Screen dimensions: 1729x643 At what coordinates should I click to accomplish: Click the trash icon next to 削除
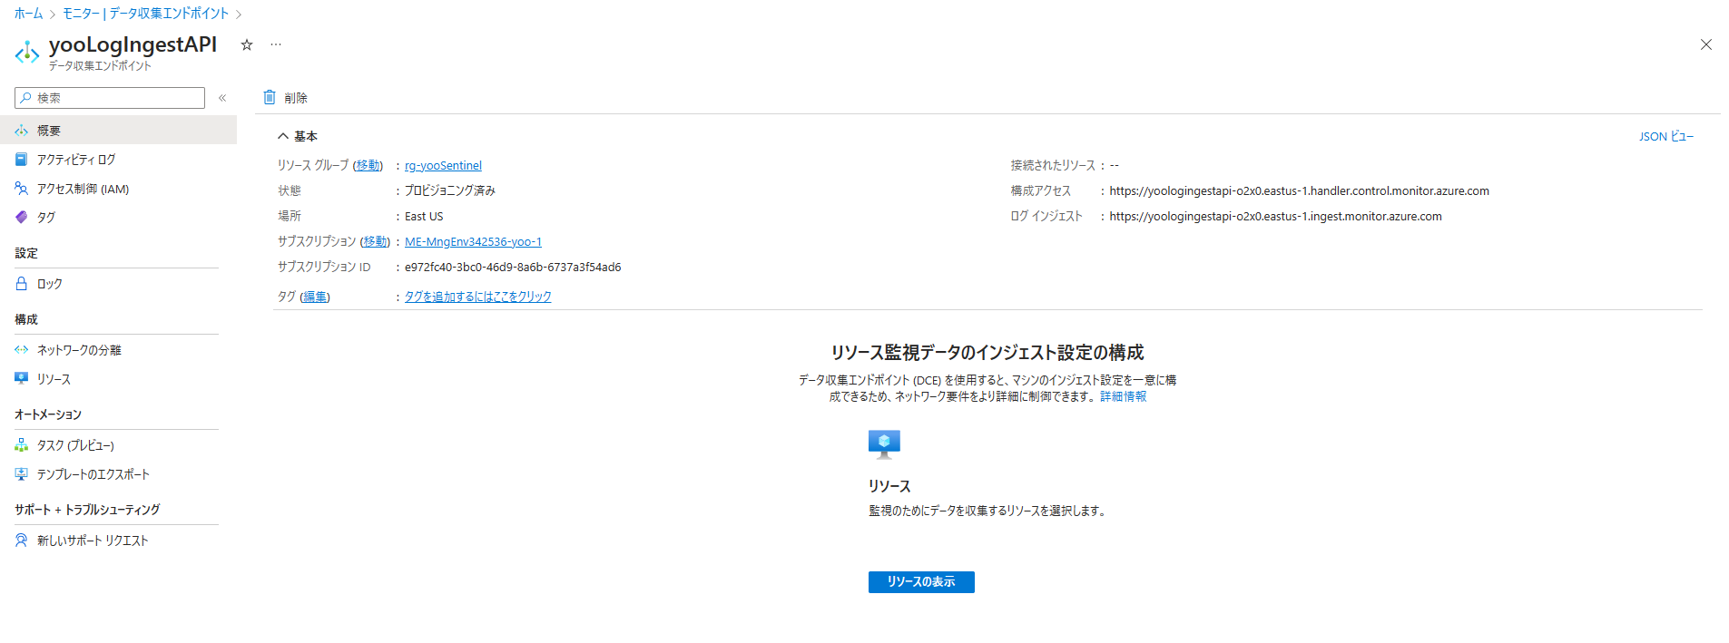point(269,97)
